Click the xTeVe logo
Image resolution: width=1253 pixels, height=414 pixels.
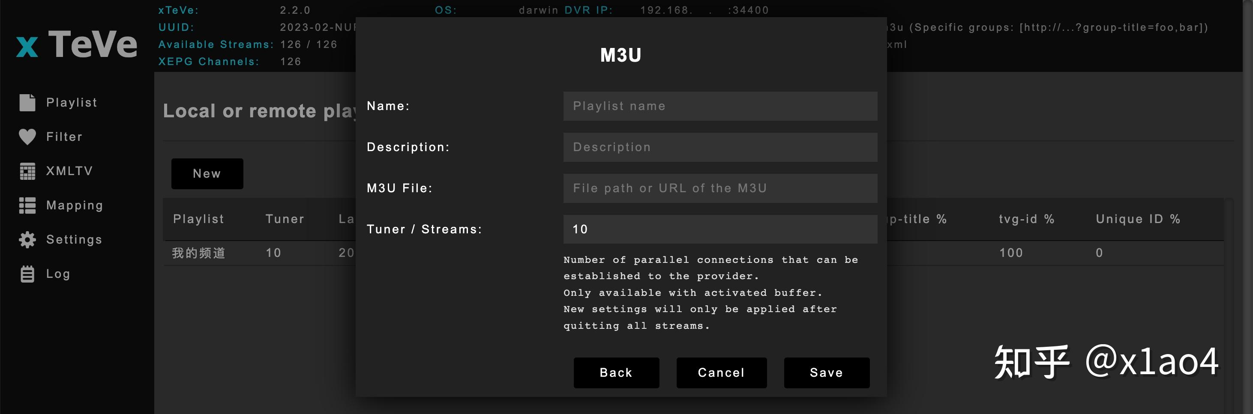pos(77,45)
